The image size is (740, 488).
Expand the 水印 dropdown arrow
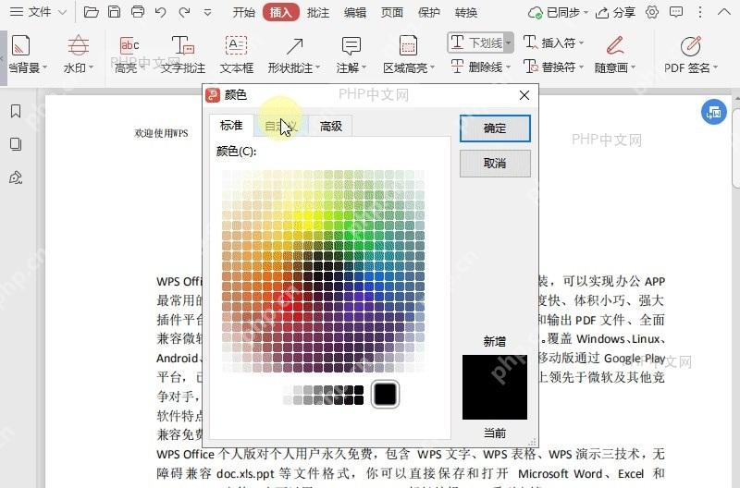tap(91, 67)
